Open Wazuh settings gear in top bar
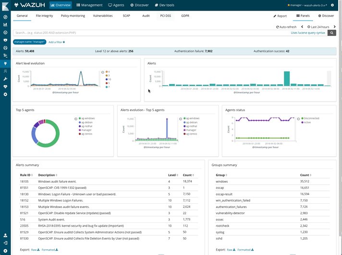Image resolution: width=342 pixels, height=255 pixels. (332, 5)
